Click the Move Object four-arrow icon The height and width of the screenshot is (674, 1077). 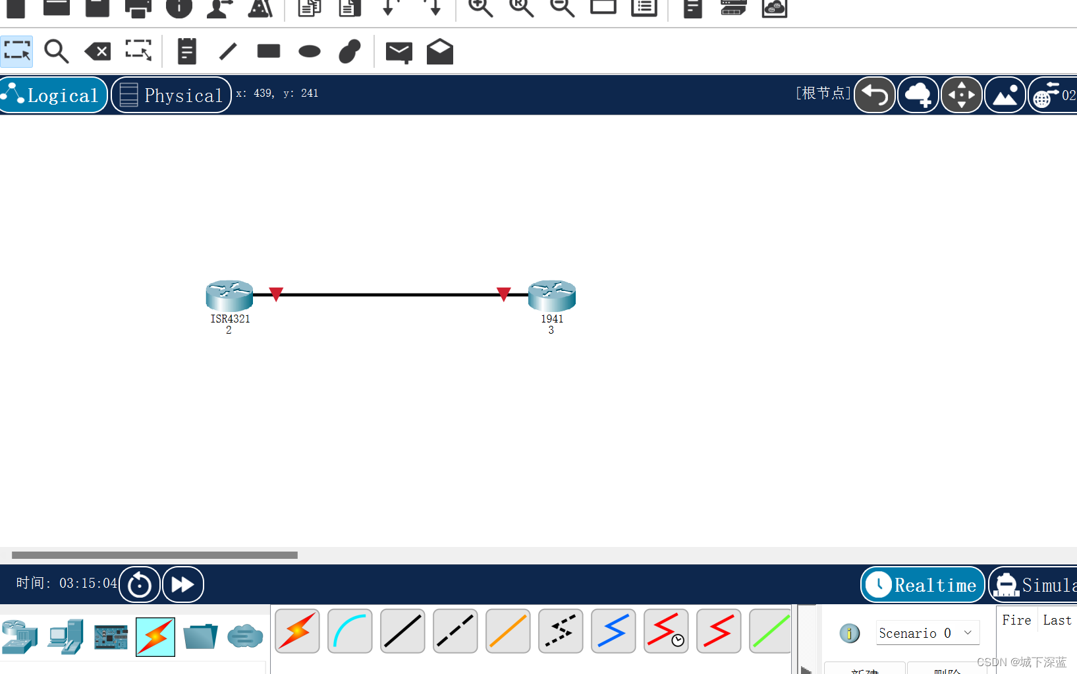pos(962,95)
